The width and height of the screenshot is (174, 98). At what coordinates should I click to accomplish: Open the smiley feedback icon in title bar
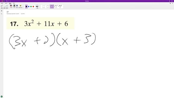click(172, 1)
